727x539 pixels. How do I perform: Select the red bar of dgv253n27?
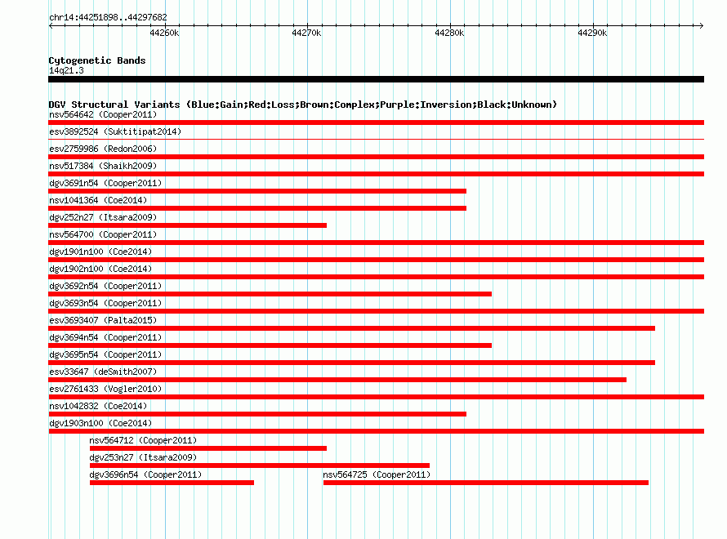click(x=260, y=465)
